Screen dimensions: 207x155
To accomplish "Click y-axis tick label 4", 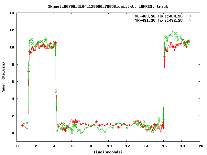I will click(13, 99).
